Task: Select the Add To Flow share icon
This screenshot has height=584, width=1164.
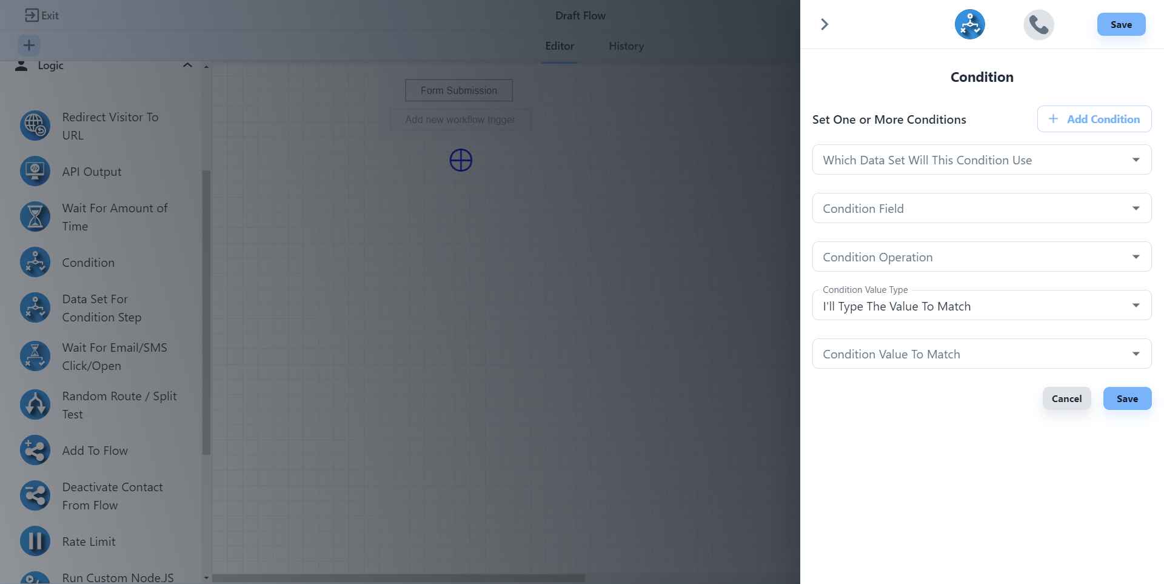Action: click(x=35, y=451)
